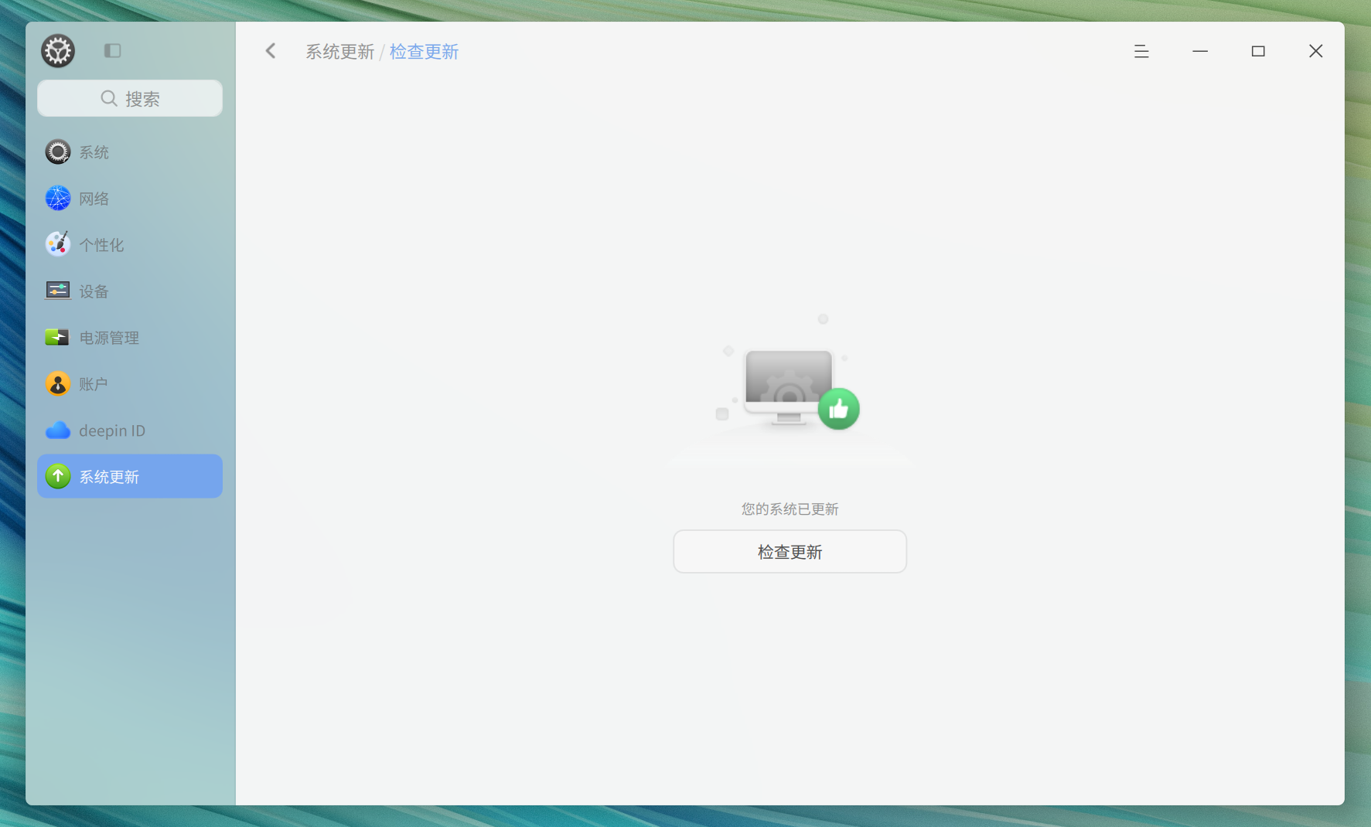The width and height of the screenshot is (1371, 827).
Task: Click the 搜索 search field
Action: point(130,98)
